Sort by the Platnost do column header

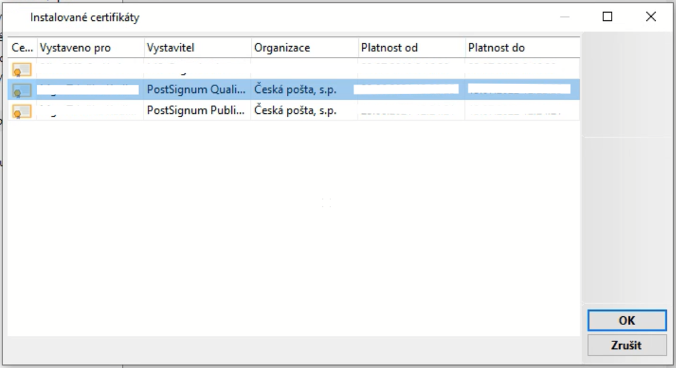pos(521,48)
